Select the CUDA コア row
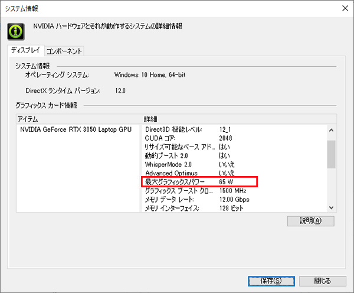This screenshot has height=293, width=354. (234, 138)
